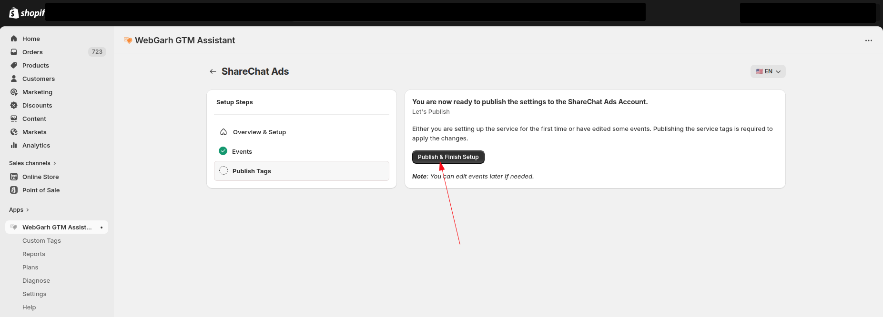Click the WebGarh logo in page header
The image size is (883, 317).
pyautogui.click(x=128, y=40)
